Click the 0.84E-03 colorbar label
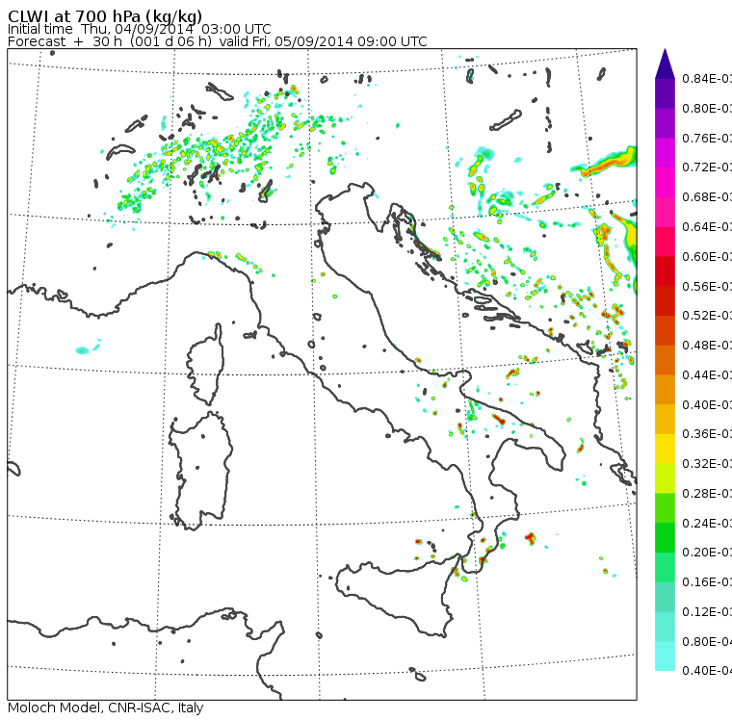Image resolution: width=732 pixels, height=721 pixels. (x=707, y=78)
